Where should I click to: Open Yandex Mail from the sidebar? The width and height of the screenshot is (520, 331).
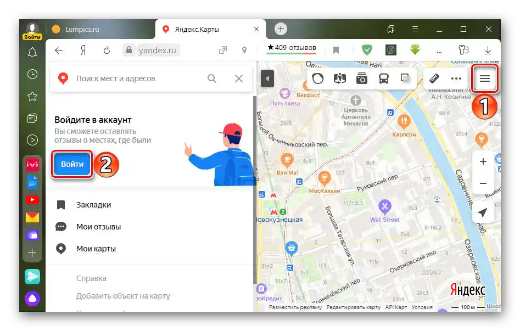pyautogui.click(x=32, y=217)
